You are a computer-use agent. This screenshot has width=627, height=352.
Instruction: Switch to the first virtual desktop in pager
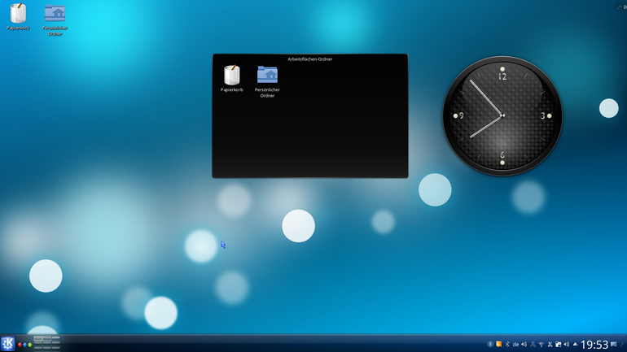[38, 339]
